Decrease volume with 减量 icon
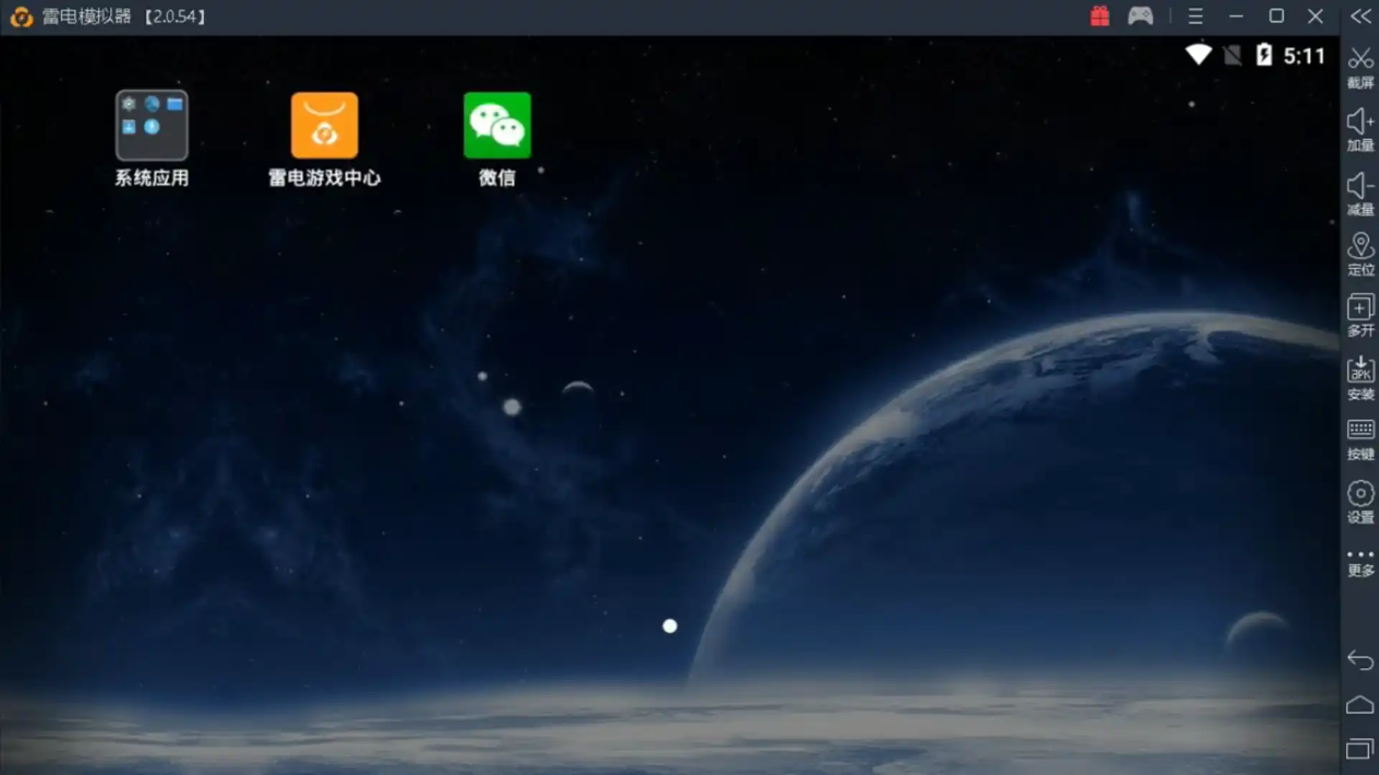This screenshot has height=775, width=1379. point(1360,194)
